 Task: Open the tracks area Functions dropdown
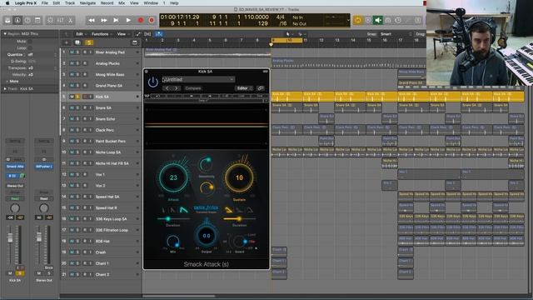pyautogui.click(x=102, y=34)
